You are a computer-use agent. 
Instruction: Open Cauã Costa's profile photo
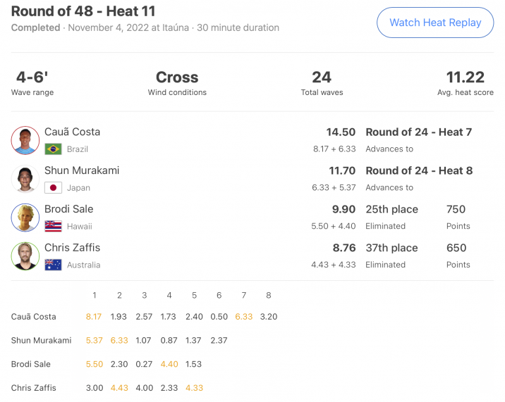25,140
